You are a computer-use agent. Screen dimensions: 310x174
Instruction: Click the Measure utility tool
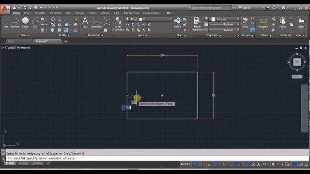tap(263, 23)
